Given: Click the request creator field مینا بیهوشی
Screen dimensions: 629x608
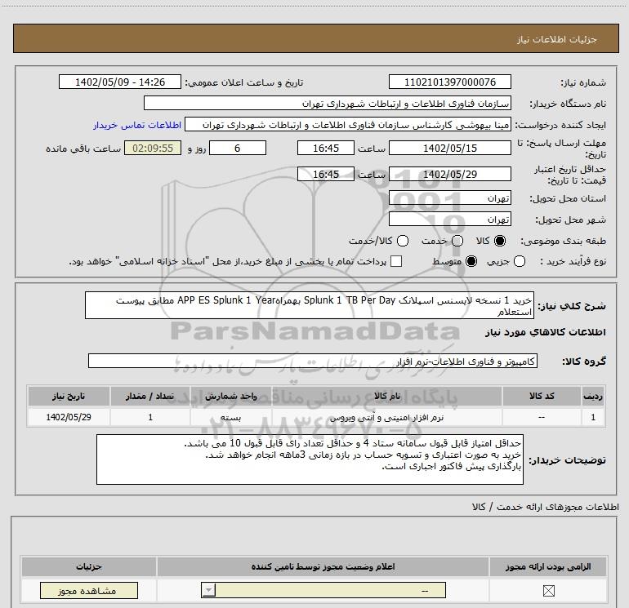Looking at the screenshot, I should tap(348, 125).
